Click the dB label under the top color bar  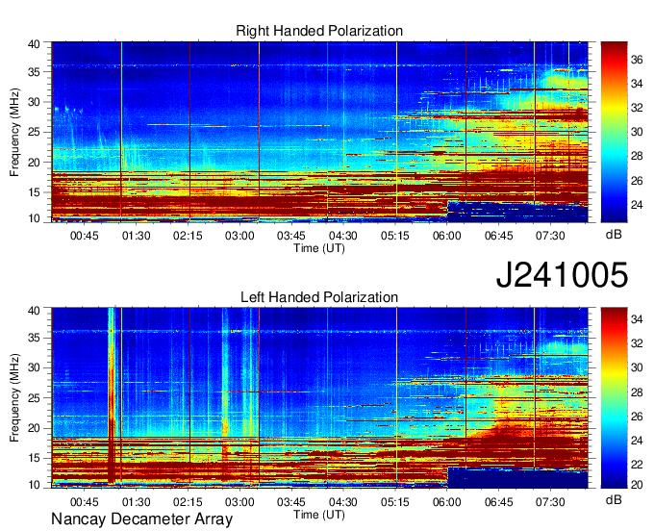coord(614,235)
